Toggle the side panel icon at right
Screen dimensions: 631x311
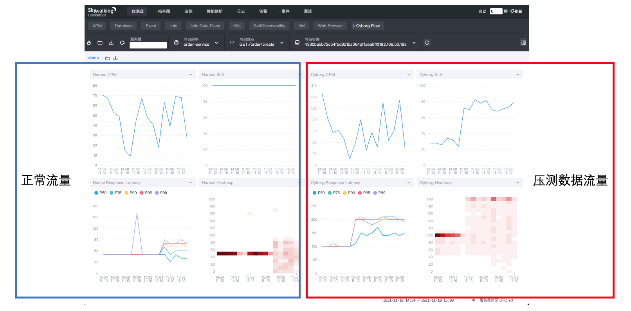523,43
